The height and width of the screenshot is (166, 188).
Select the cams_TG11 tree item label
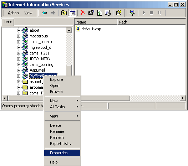tap(40, 53)
